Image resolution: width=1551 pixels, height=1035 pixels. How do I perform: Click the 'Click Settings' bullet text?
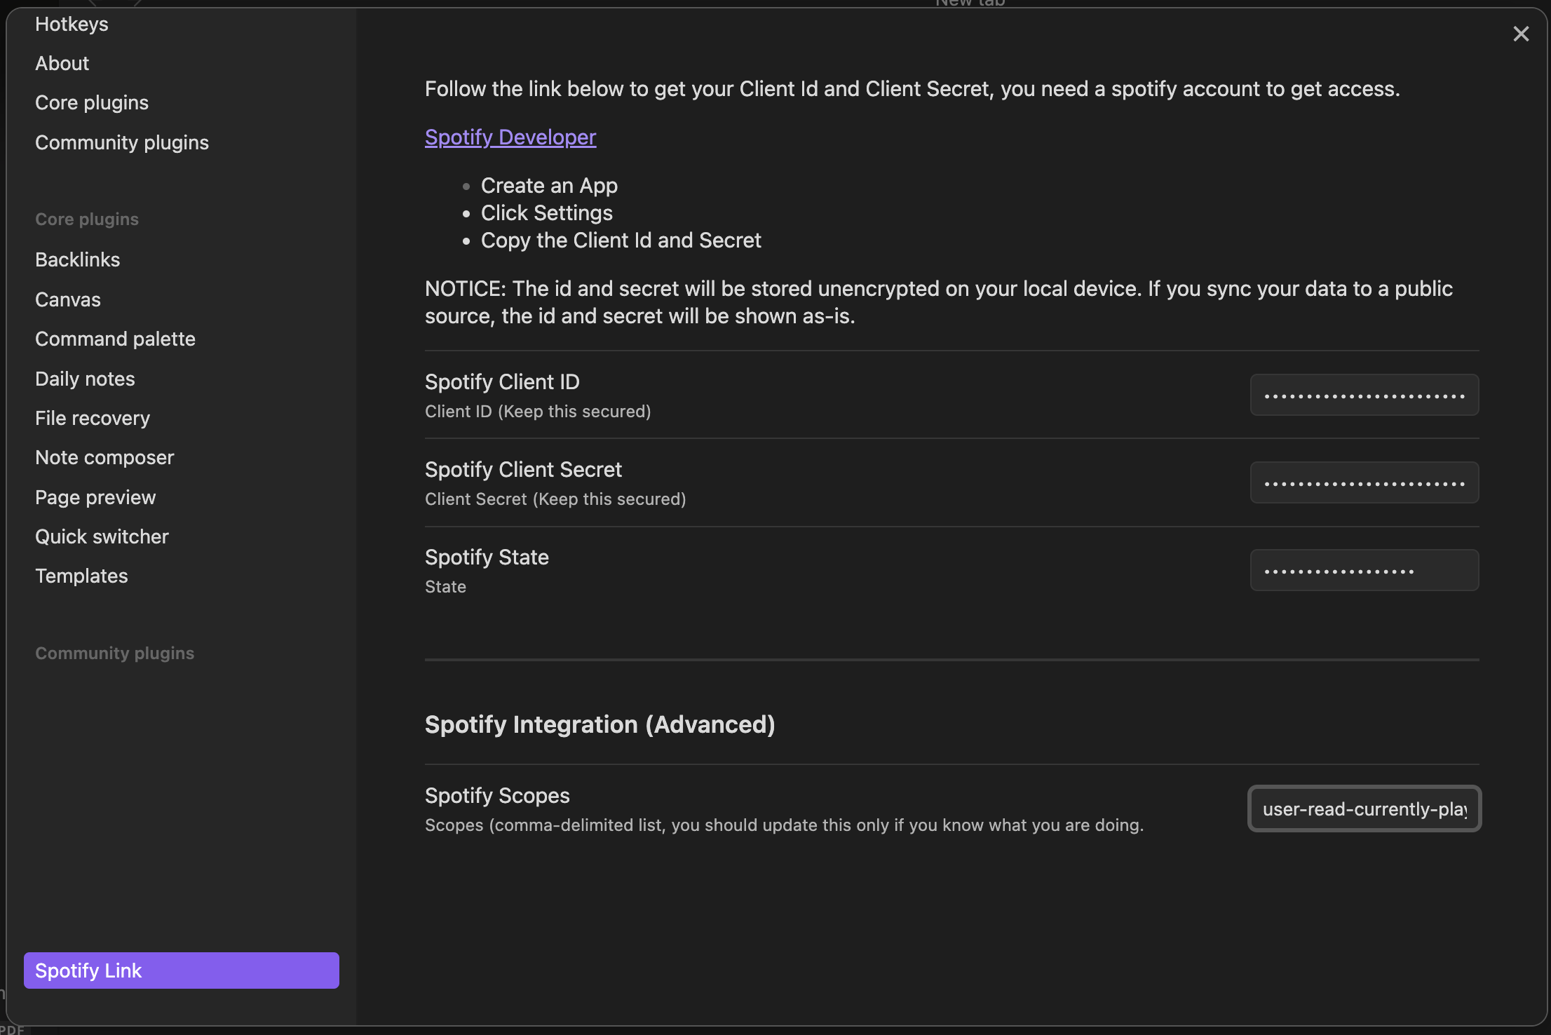point(547,212)
